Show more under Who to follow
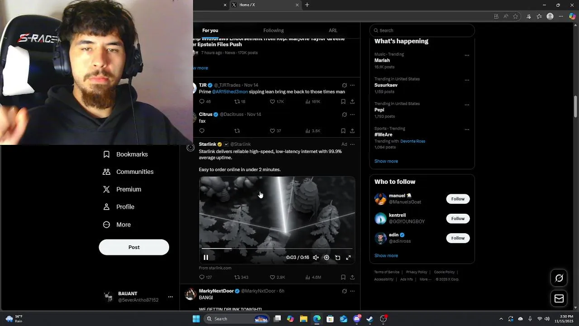Image resolution: width=579 pixels, height=326 pixels. pyautogui.click(x=386, y=256)
